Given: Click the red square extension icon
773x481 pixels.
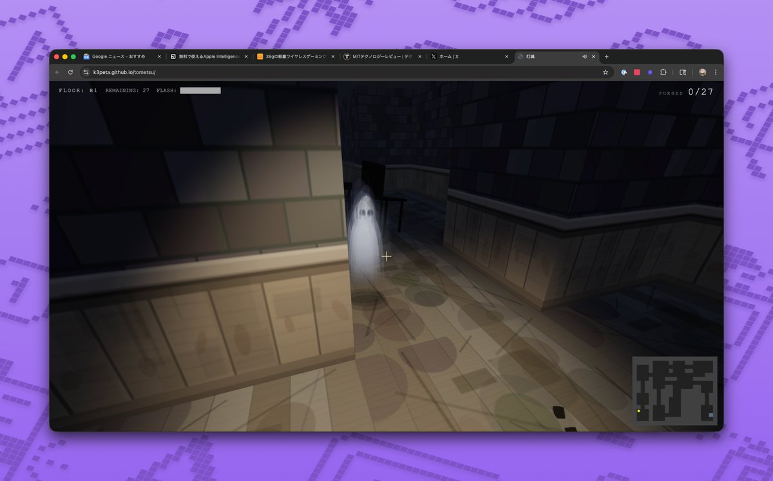Looking at the screenshot, I should pos(637,72).
